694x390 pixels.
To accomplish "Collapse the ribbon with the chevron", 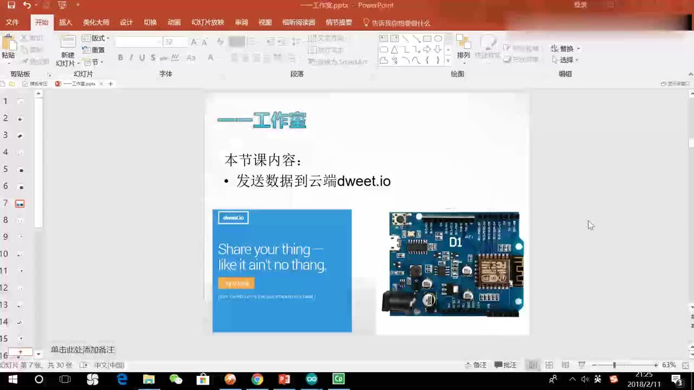I will pos(690,74).
